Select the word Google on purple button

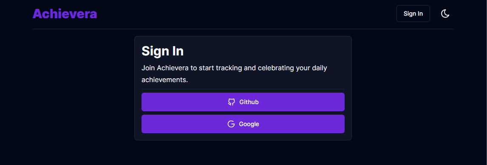(249, 124)
